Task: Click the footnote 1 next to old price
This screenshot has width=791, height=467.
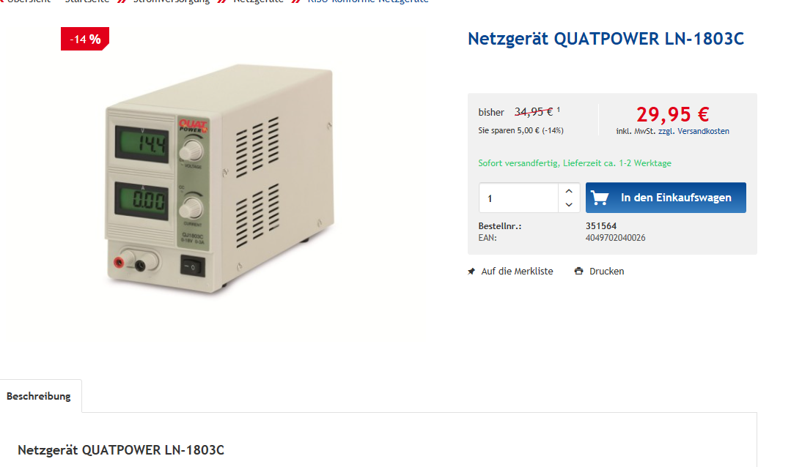Action: 559,109
